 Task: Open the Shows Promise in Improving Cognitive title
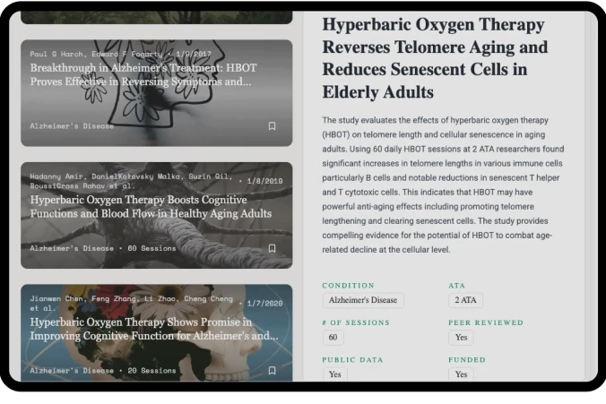click(x=153, y=329)
